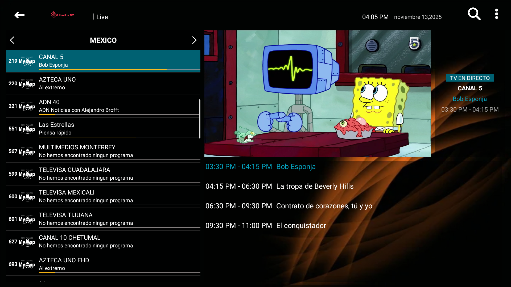
Task: Click the AZTECA UNO FHD channel logo
Action: coord(27,264)
